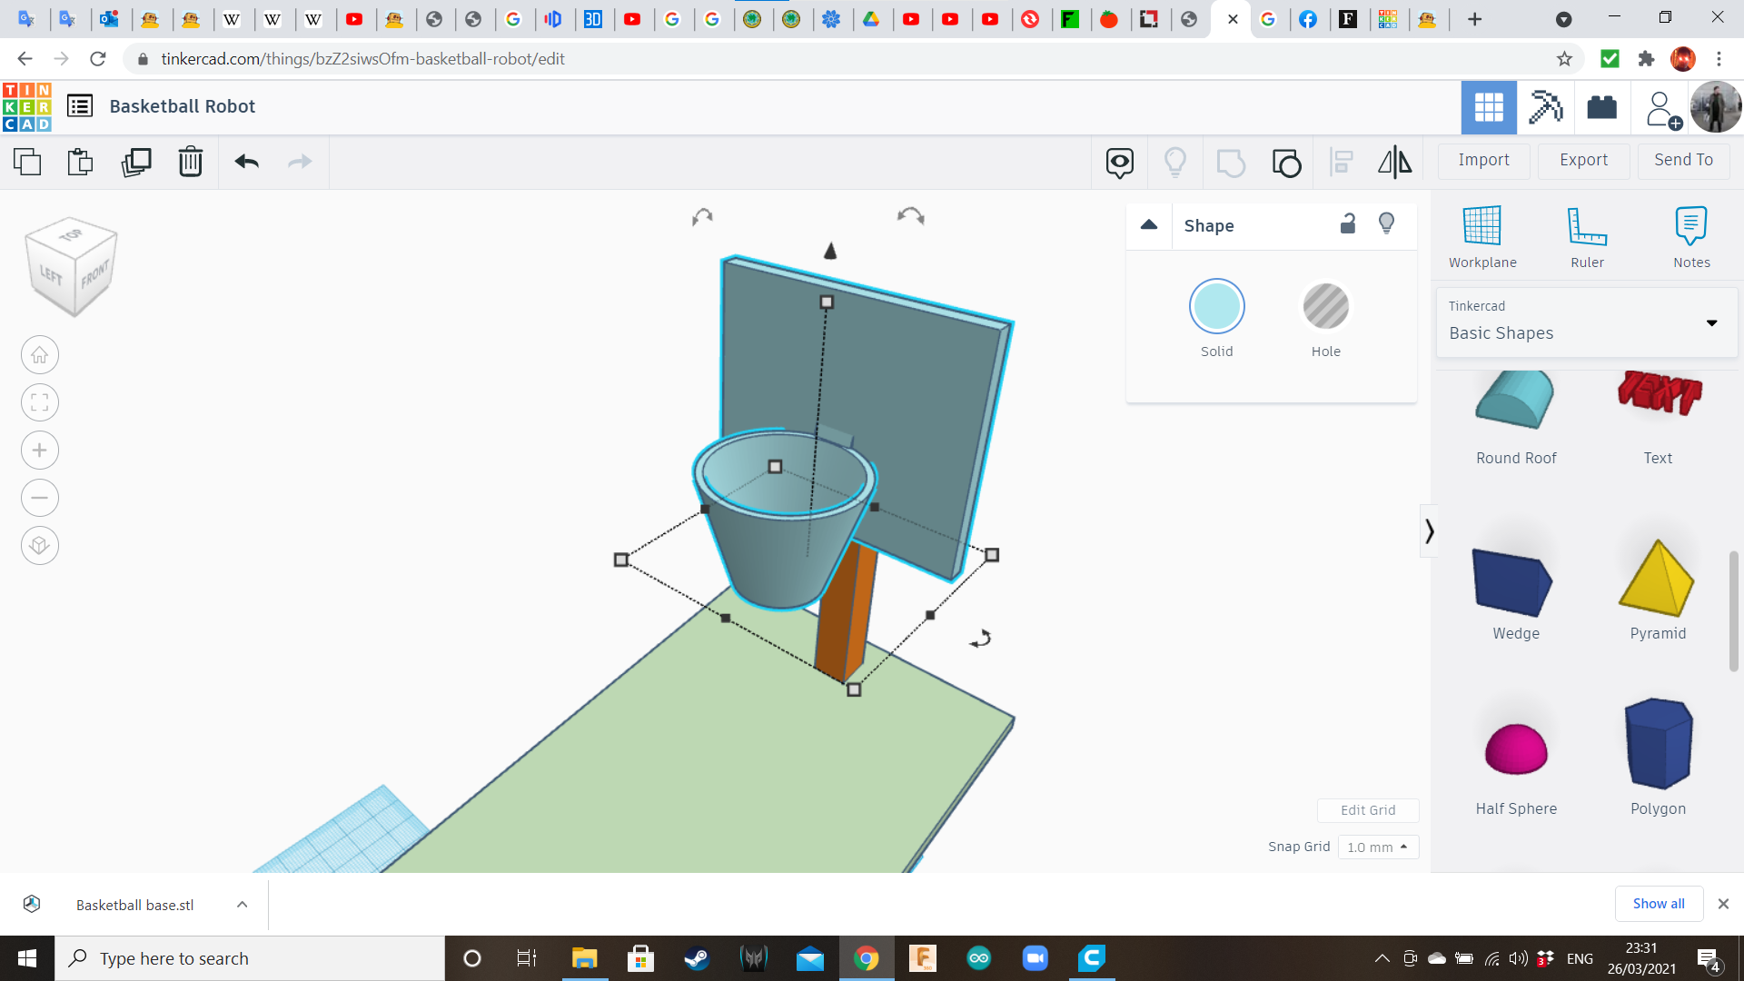
Task: Click the Edit Grid button
Action: pos(1368,810)
